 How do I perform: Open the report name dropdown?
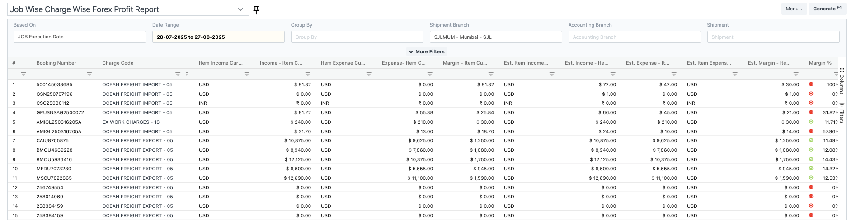click(x=240, y=9)
